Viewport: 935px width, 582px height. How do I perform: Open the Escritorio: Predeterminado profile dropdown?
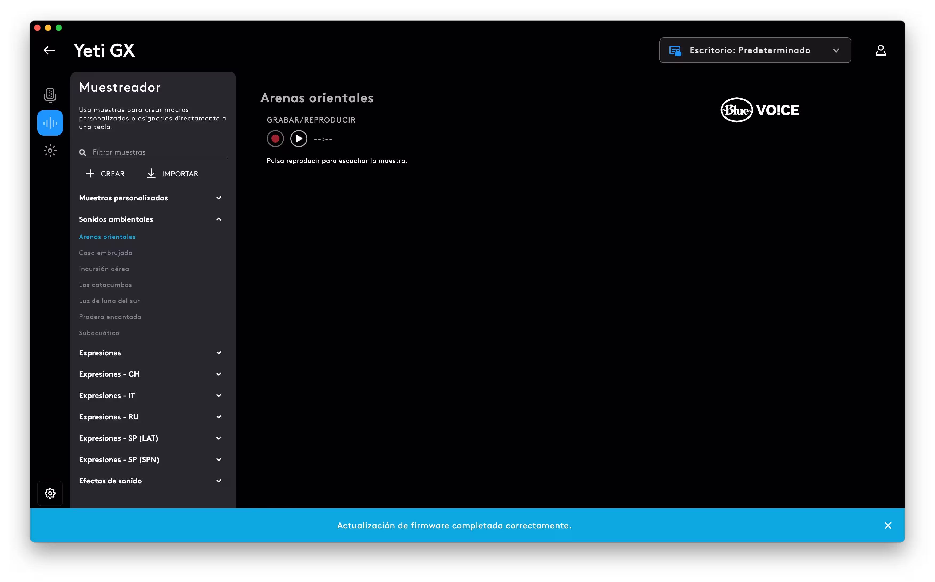click(x=755, y=50)
